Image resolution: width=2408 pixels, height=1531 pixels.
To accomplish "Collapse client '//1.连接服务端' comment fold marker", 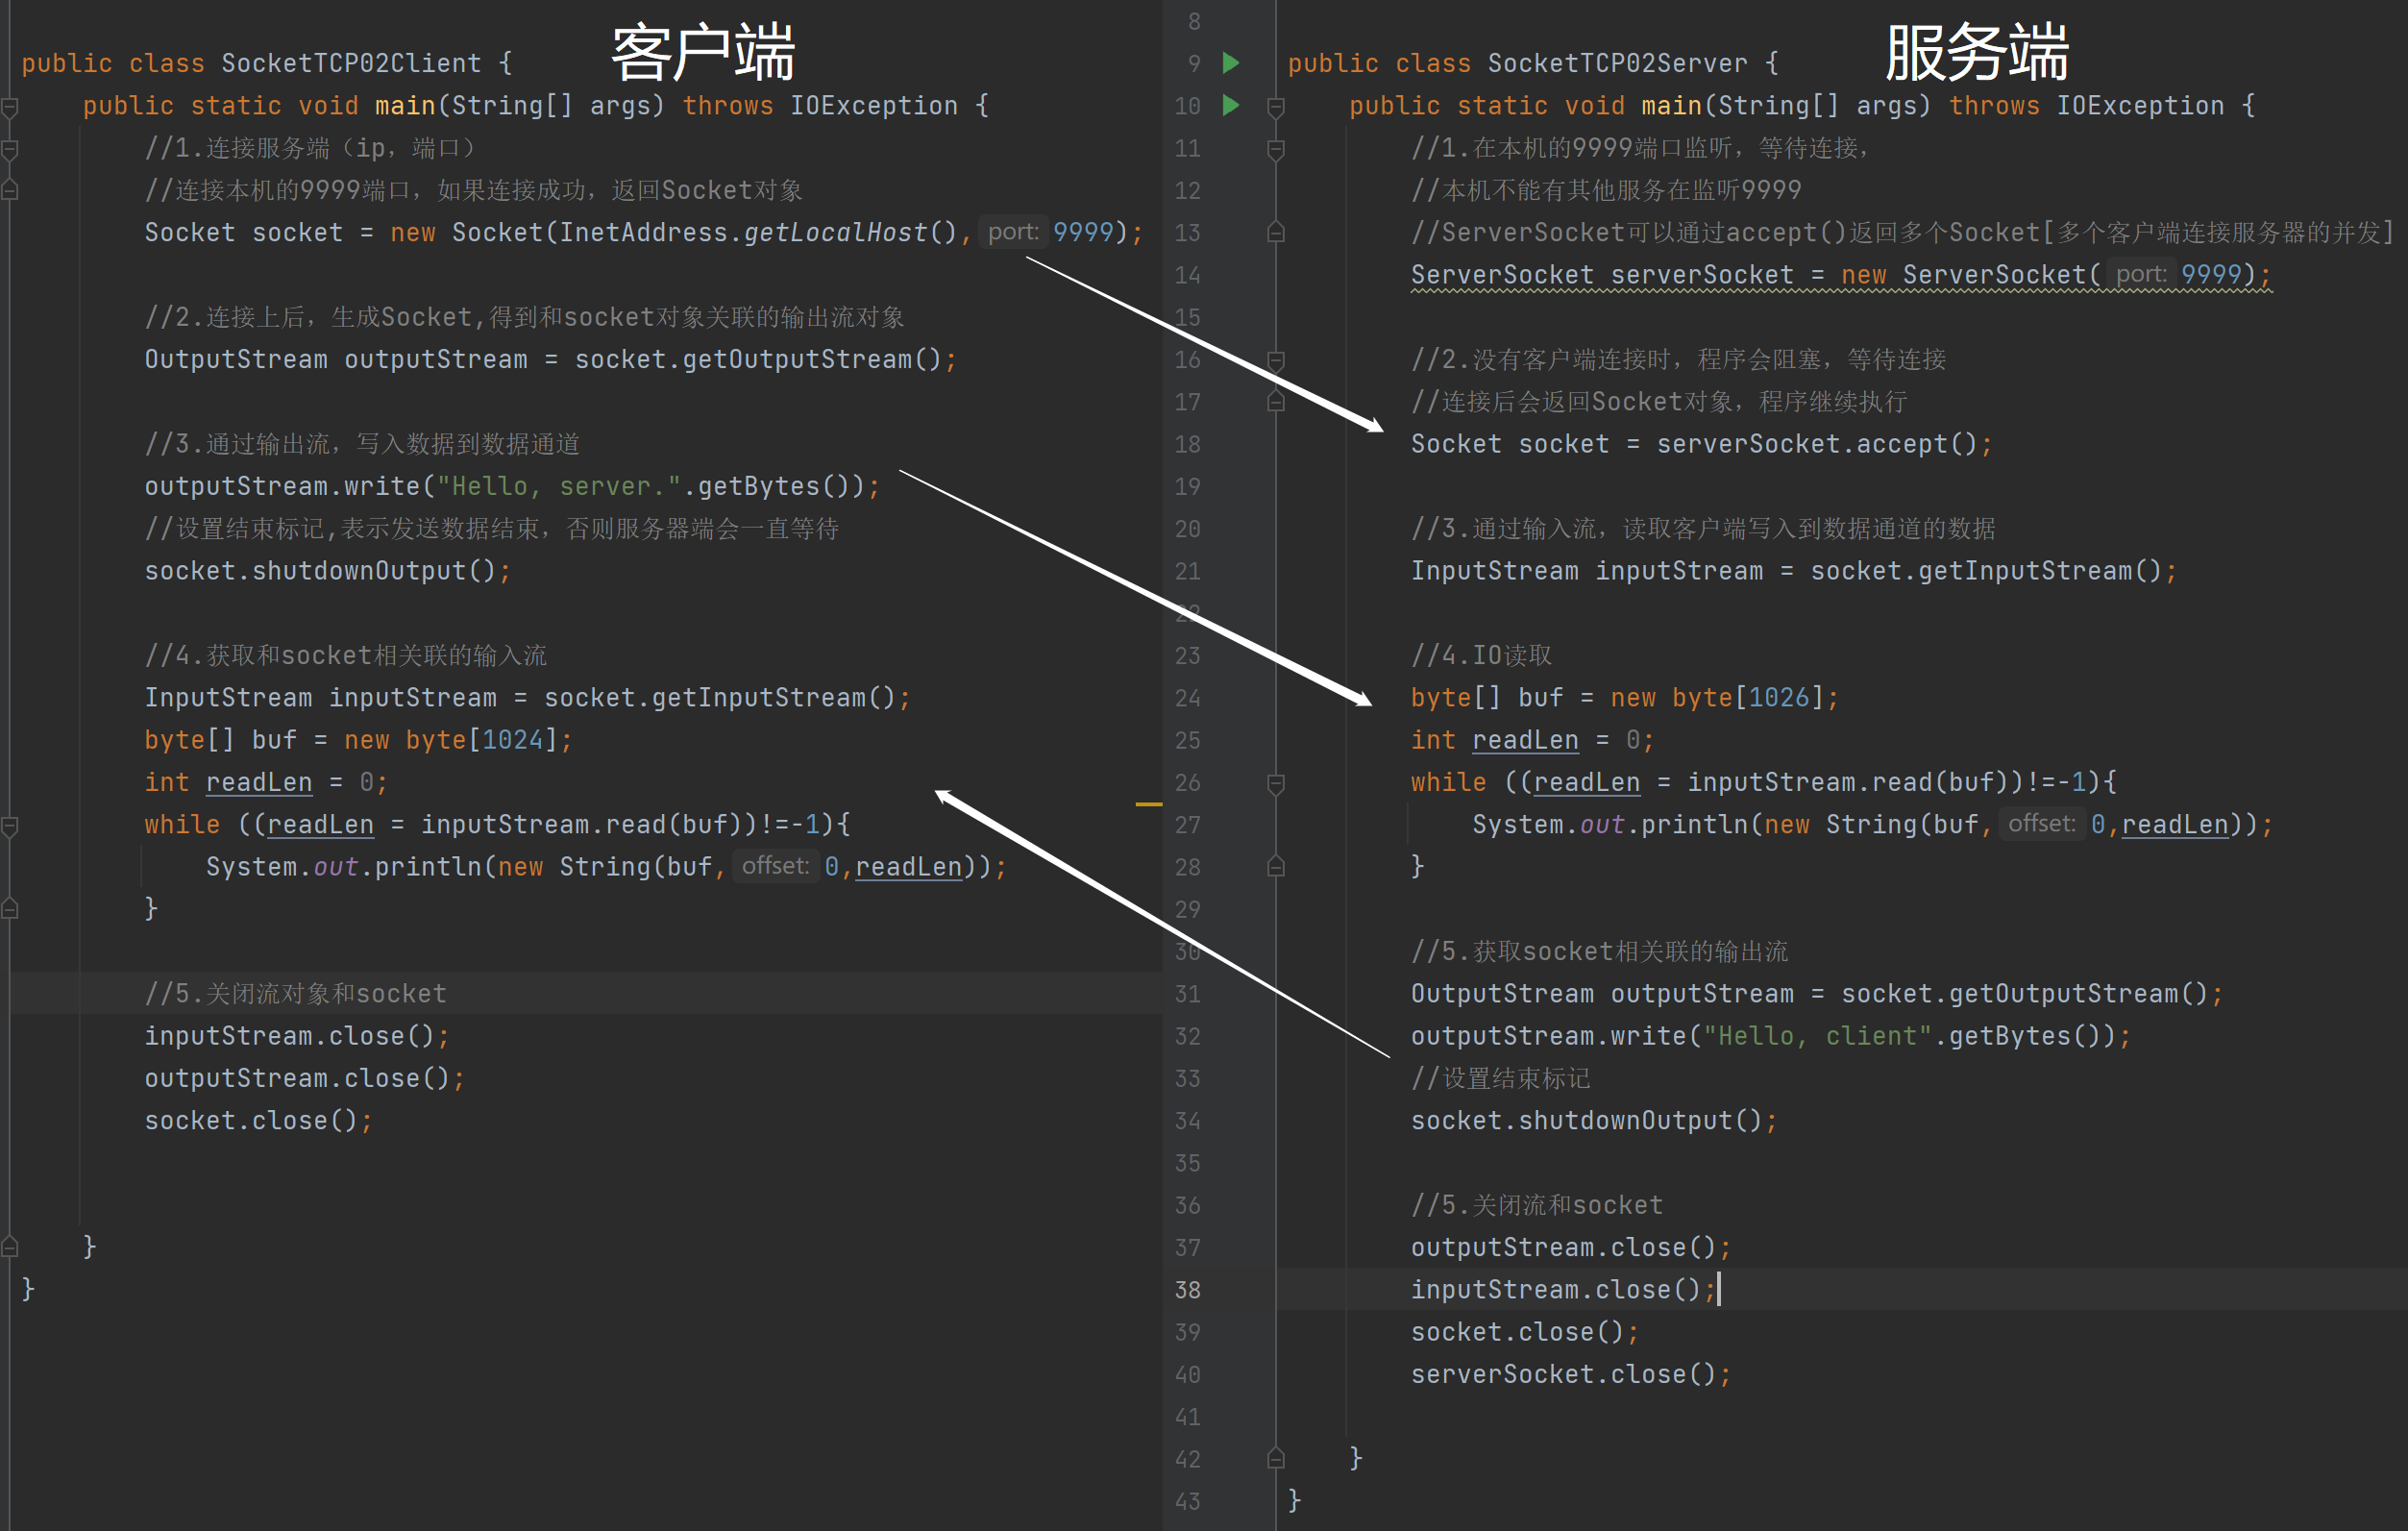I will pos(10,149).
